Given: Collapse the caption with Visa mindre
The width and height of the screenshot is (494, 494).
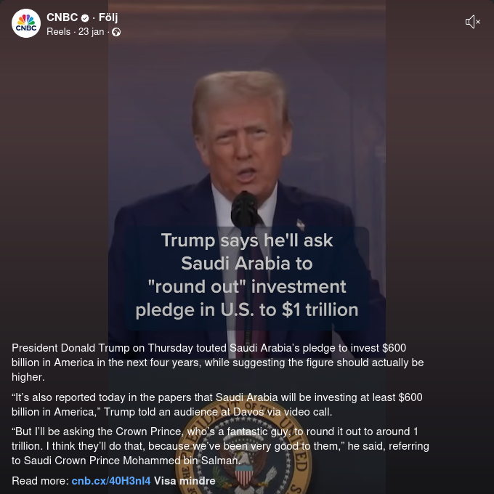Looking at the screenshot, I should tap(185, 481).
